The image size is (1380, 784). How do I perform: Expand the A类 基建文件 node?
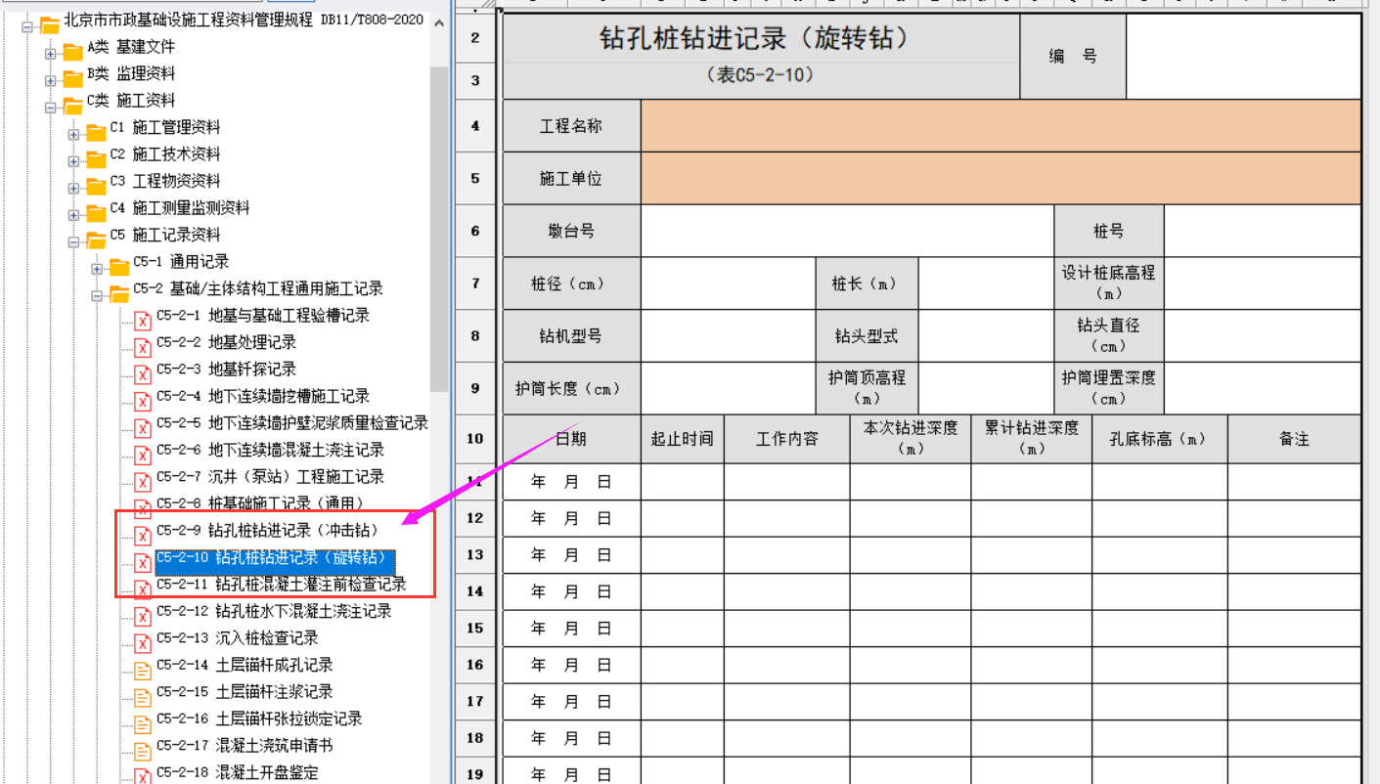51,53
